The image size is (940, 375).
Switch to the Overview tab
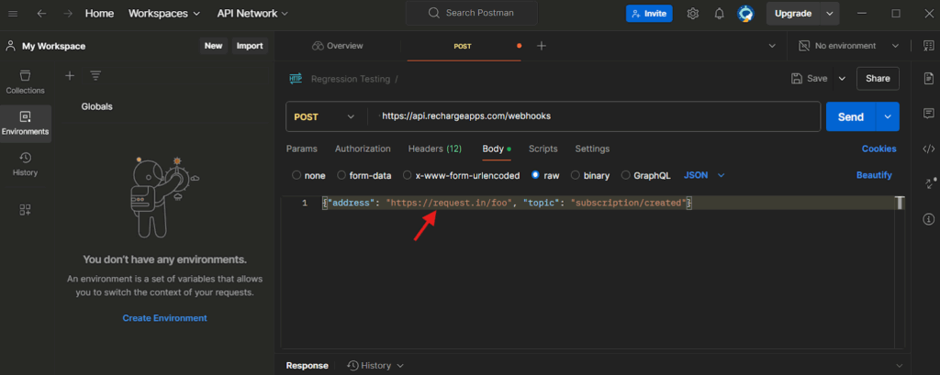338,46
